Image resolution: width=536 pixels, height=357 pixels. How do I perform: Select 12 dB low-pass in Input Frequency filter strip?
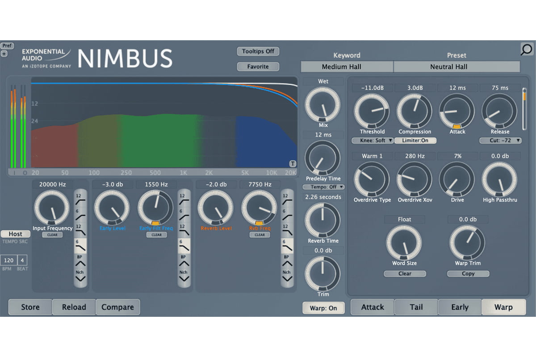[81, 230]
